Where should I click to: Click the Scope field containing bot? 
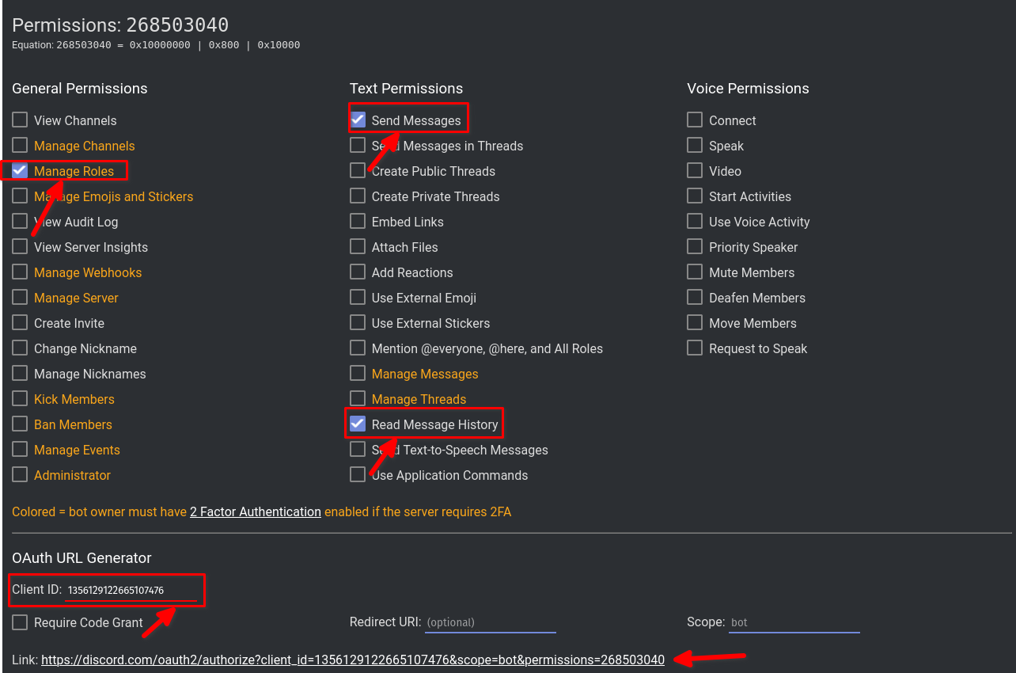coord(792,622)
